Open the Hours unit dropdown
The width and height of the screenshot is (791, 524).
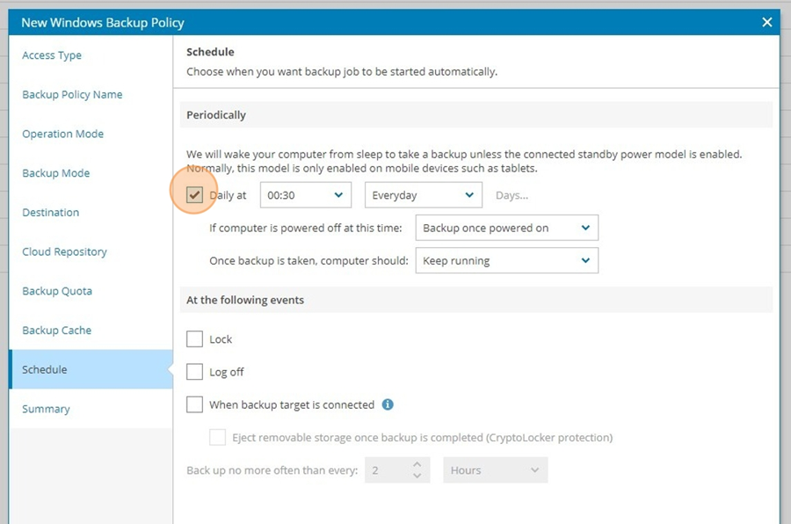[496, 470]
